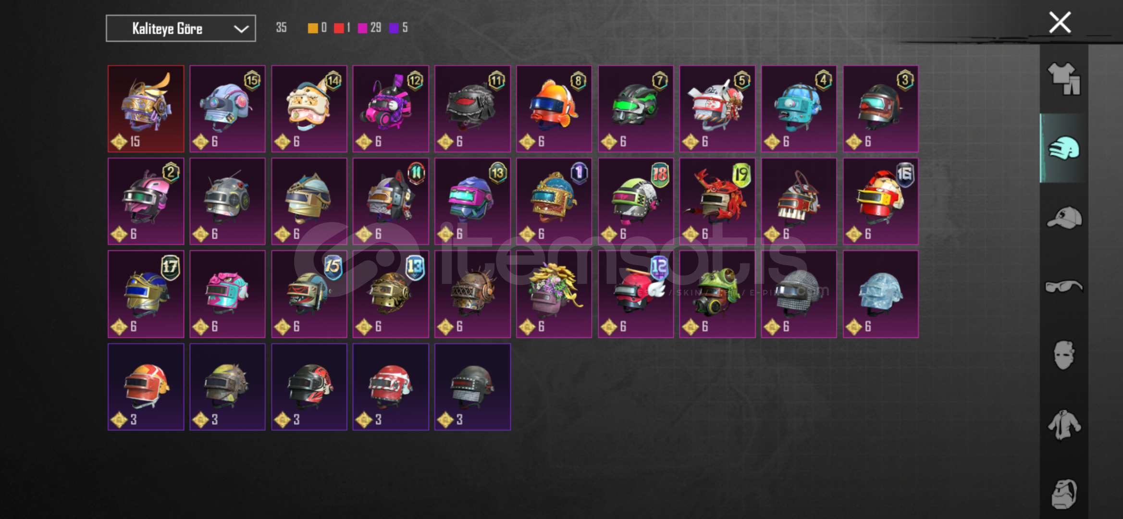The height and width of the screenshot is (519, 1123).
Task: Open the outfits category T-shirt icon
Action: [x=1064, y=79]
